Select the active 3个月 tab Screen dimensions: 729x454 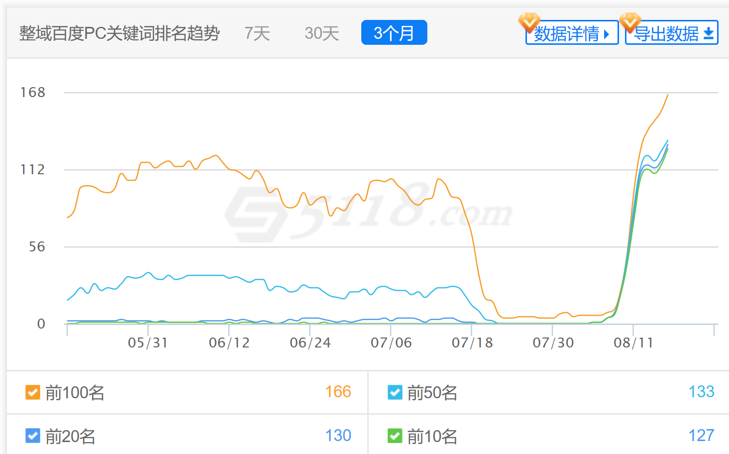coord(394,33)
